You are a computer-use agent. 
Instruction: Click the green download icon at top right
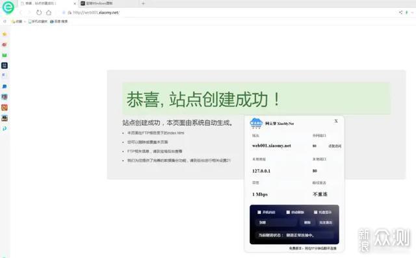406,12
